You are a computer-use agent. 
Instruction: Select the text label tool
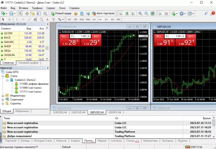[x=53, y=19]
